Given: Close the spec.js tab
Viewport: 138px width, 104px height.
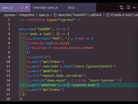Looking at the screenshot, I should (27, 7).
